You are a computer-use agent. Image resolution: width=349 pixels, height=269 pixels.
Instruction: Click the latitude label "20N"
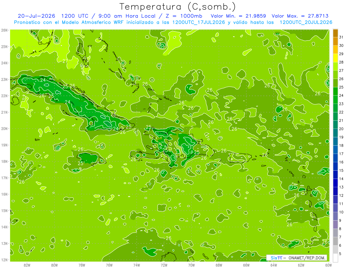(x=4, y=129)
